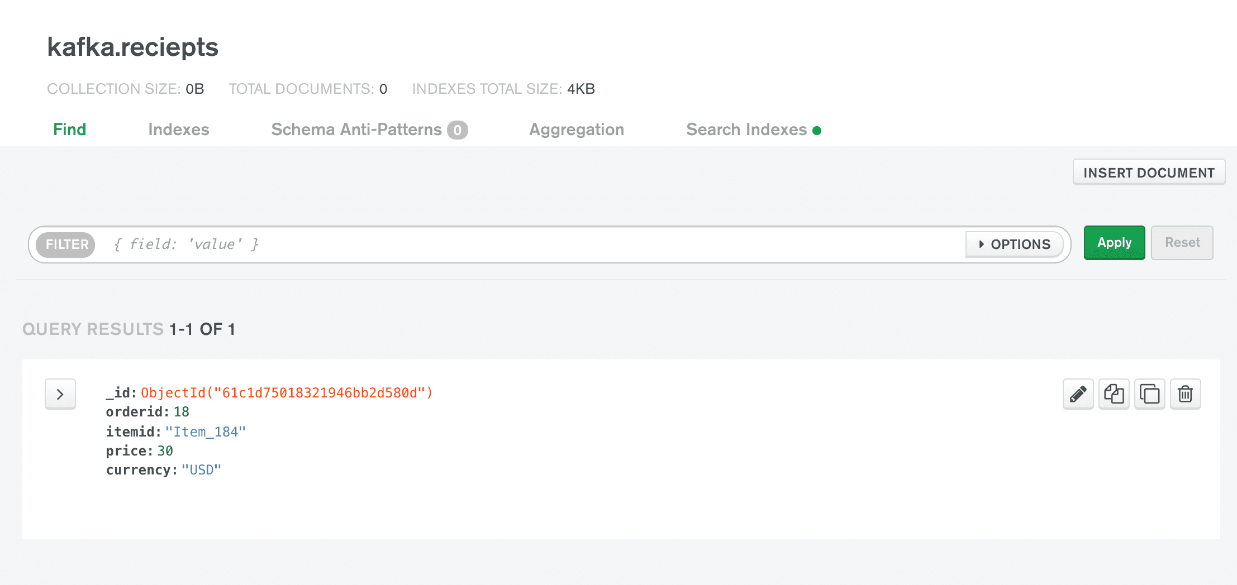The width and height of the screenshot is (1237, 585).
Task: Click the Schema Anti-Patterns count badge
Action: coord(457,130)
